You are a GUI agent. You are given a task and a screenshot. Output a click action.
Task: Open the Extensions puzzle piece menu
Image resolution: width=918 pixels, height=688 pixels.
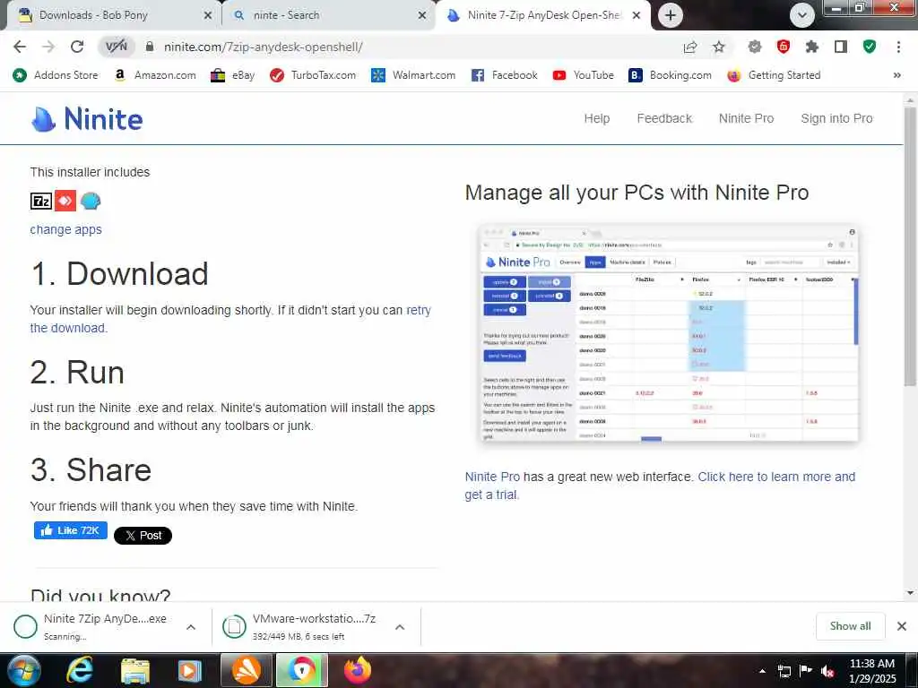coord(812,47)
